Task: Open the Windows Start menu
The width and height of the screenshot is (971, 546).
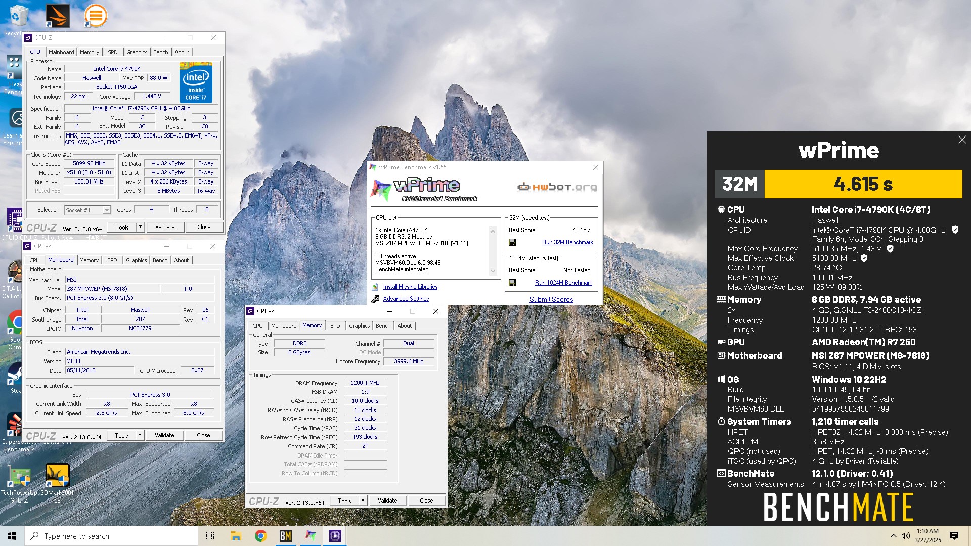Action: [12, 536]
